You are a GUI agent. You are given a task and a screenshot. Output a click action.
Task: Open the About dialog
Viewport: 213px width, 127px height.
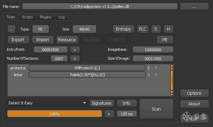click(x=194, y=104)
